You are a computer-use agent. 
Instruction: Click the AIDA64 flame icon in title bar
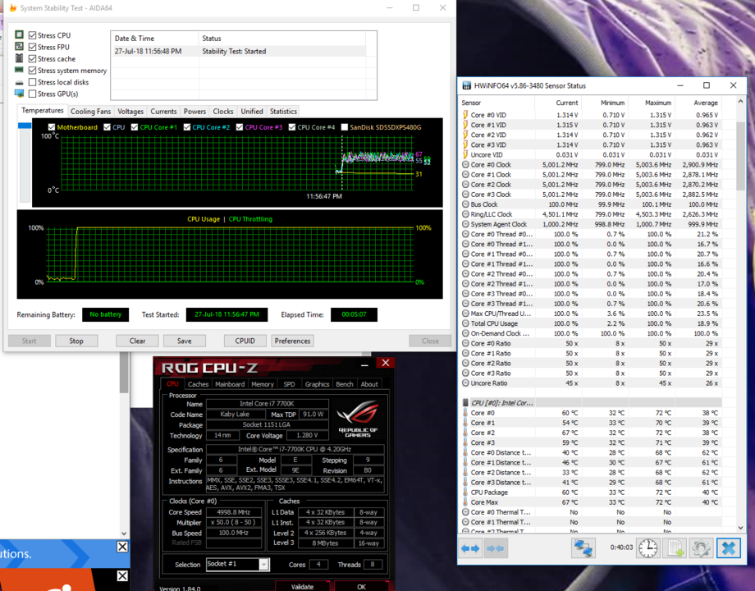pyautogui.click(x=13, y=7)
